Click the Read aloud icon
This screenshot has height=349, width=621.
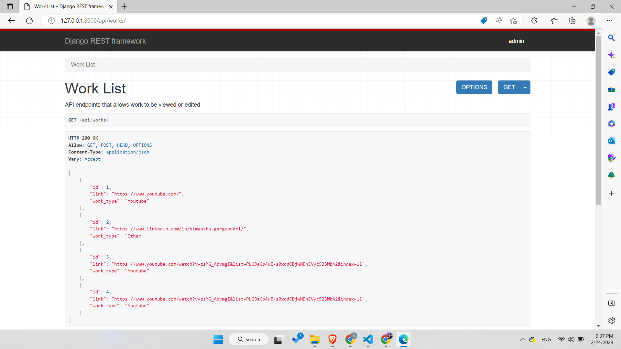(498, 21)
